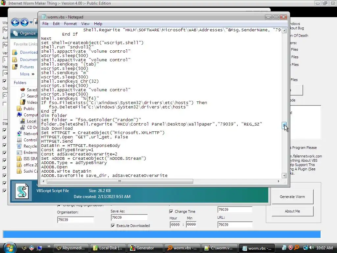337x253 pixels.
Task: Switch to Local Disk taskbar button
Action: pyautogui.click(x=108, y=248)
